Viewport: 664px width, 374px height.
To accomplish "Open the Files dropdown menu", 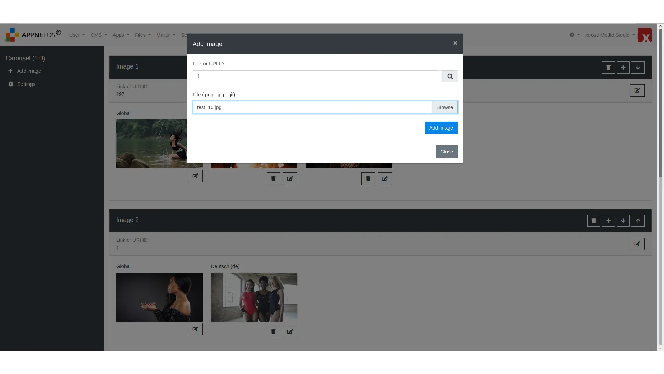I will coord(142,35).
